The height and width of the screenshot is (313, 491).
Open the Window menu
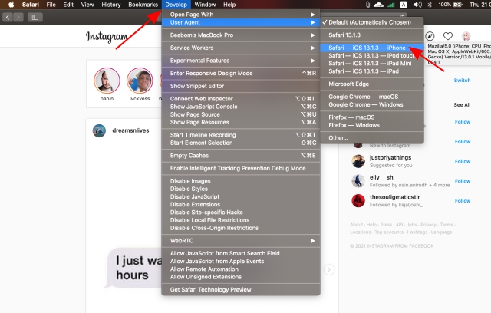pos(205,5)
